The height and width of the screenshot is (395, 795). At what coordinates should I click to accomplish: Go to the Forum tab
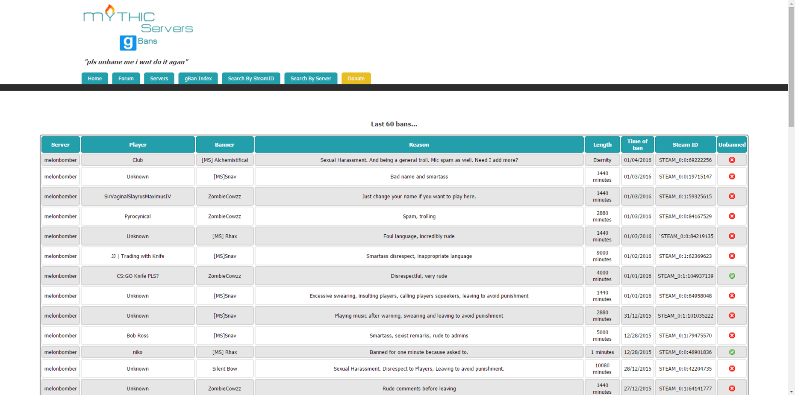pos(126,78)
